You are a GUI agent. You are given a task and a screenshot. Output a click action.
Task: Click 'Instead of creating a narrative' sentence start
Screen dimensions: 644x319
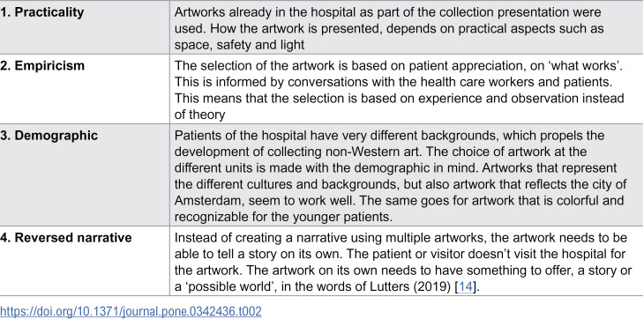tap(262, 238)
